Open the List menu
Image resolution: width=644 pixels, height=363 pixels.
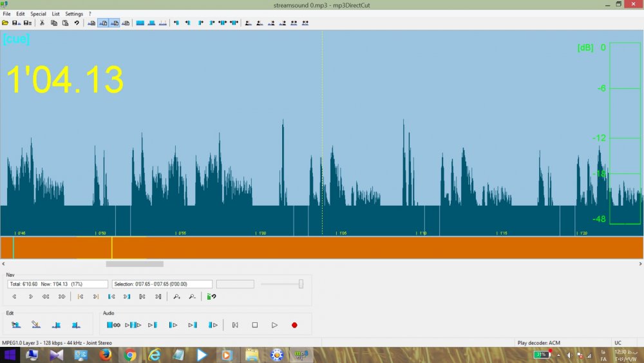[55, 14]
